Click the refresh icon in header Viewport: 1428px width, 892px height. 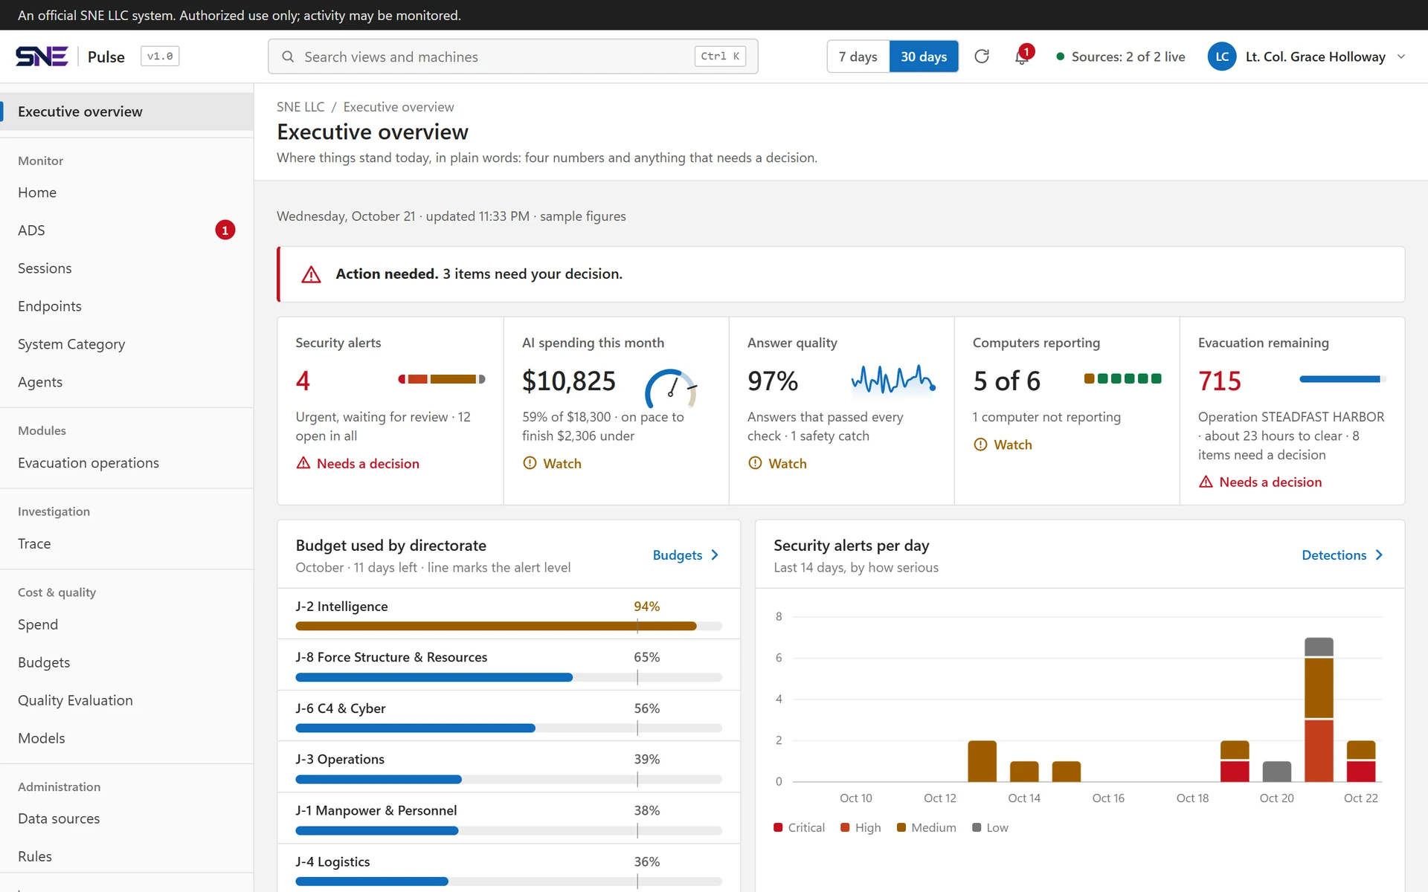pos(982,56)
